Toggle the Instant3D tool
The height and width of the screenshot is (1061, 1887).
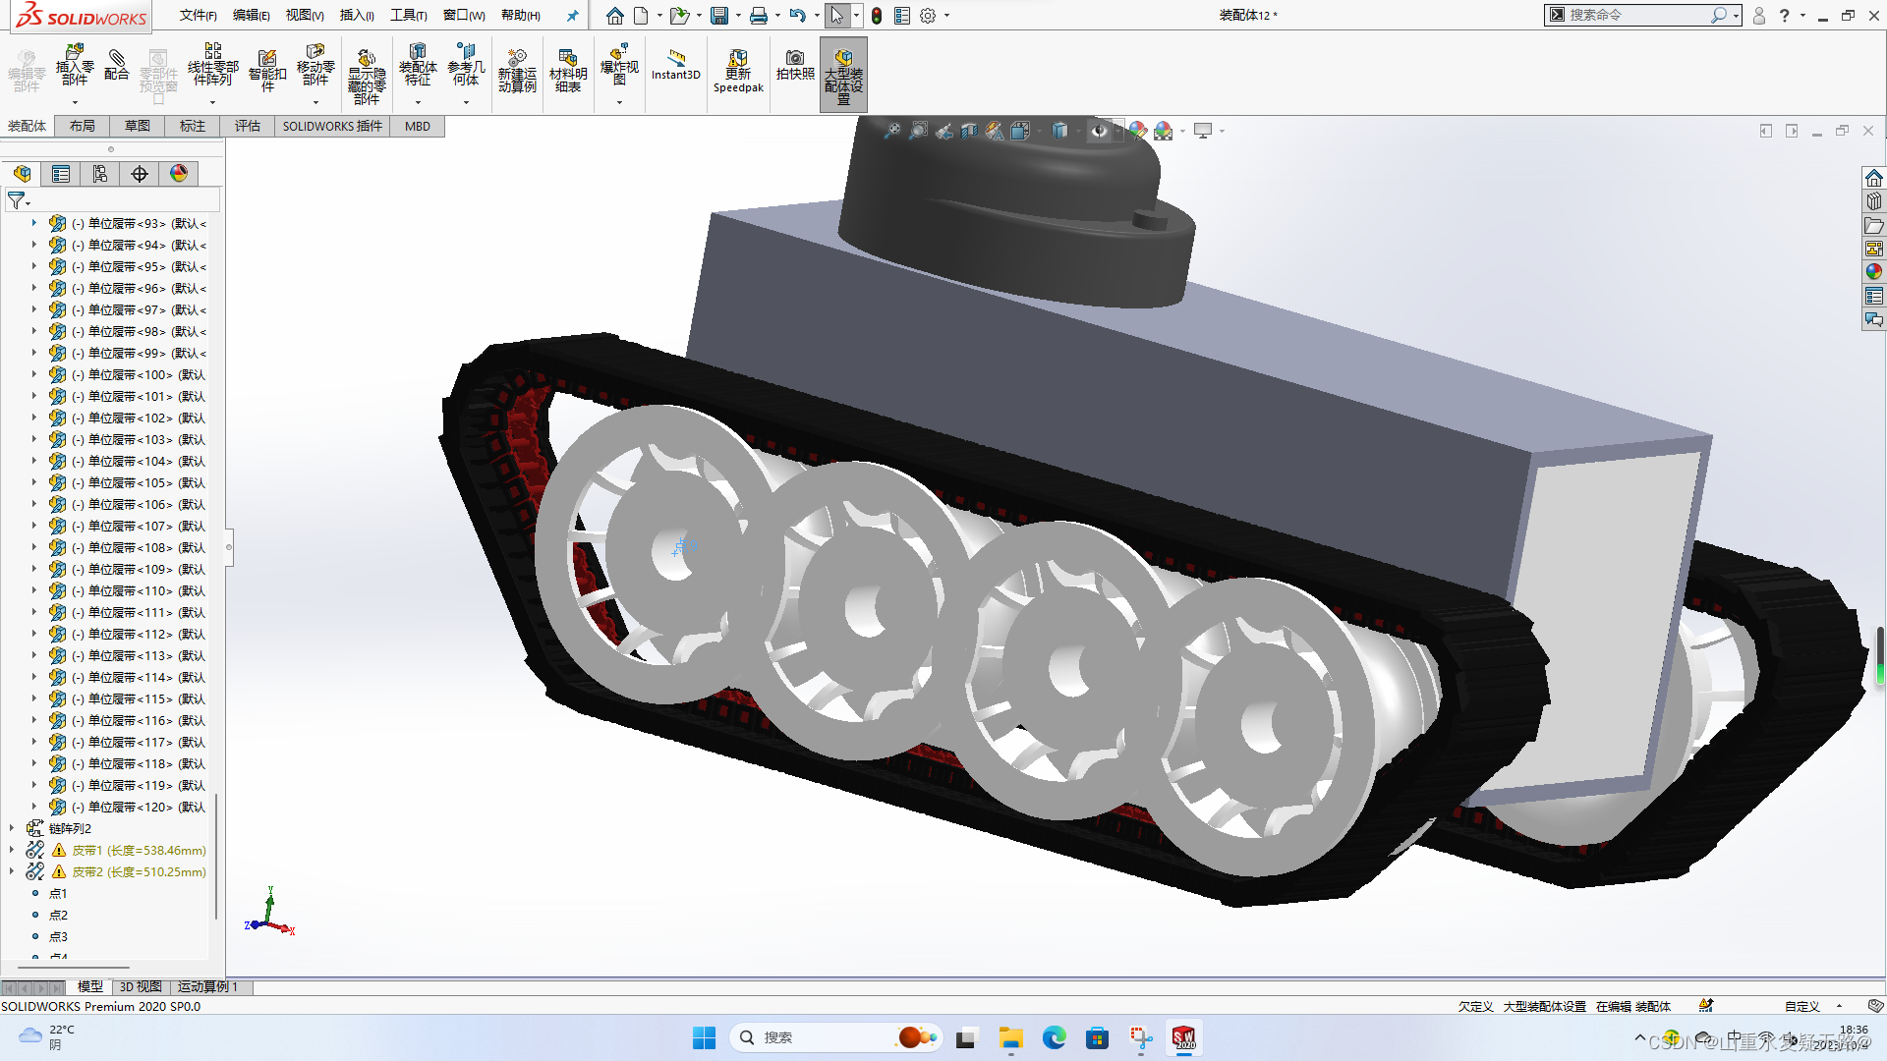(676, 65)
